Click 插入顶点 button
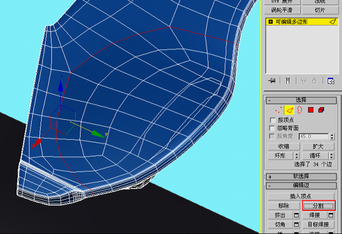This screenshot has height=234, width=342. point(301,196)
